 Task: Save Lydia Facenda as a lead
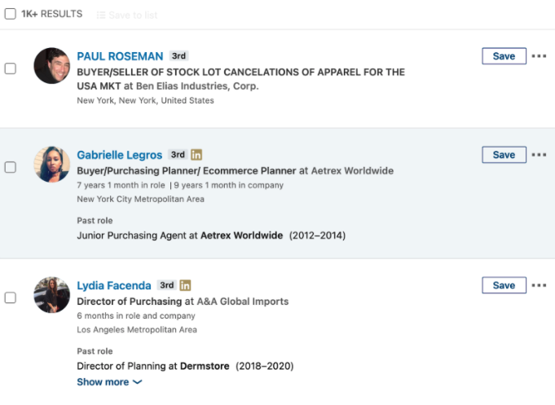(504, 285)
